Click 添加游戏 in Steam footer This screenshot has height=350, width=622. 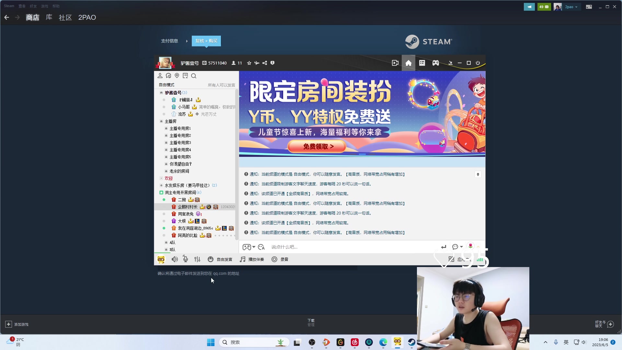coord(17,324)
